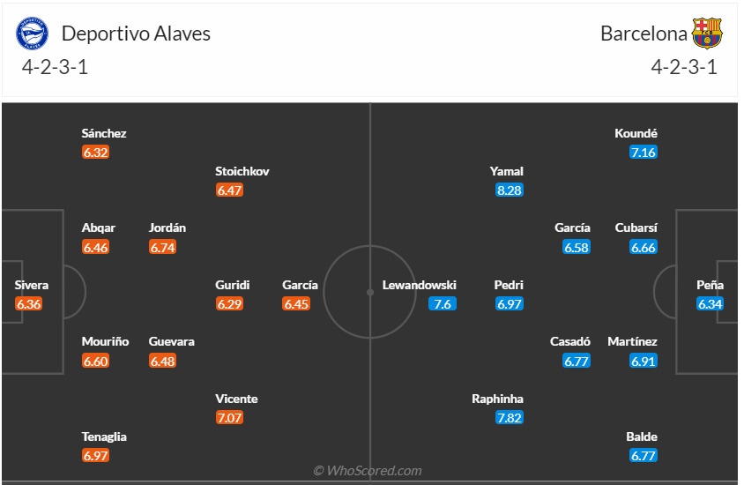Select Cubarsí's player name
744x485 pixels.
tap(636, 228)
